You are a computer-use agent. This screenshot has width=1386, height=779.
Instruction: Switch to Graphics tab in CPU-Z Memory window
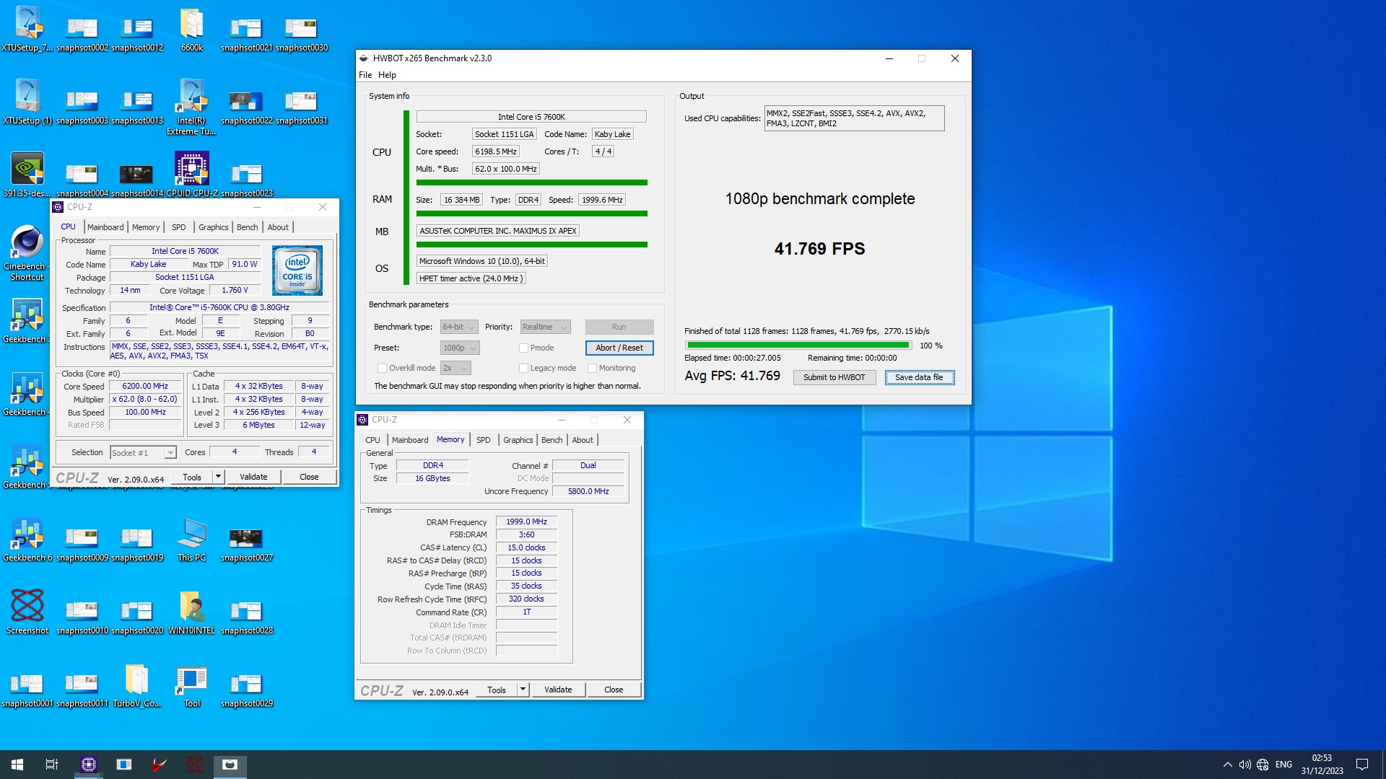click(x=518, y=440)
